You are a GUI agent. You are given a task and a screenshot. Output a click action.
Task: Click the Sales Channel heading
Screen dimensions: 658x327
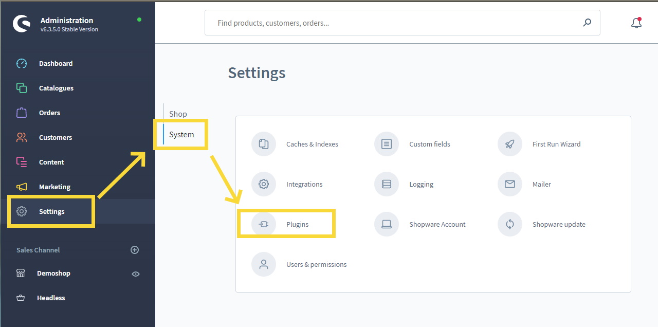pos(38,250)
